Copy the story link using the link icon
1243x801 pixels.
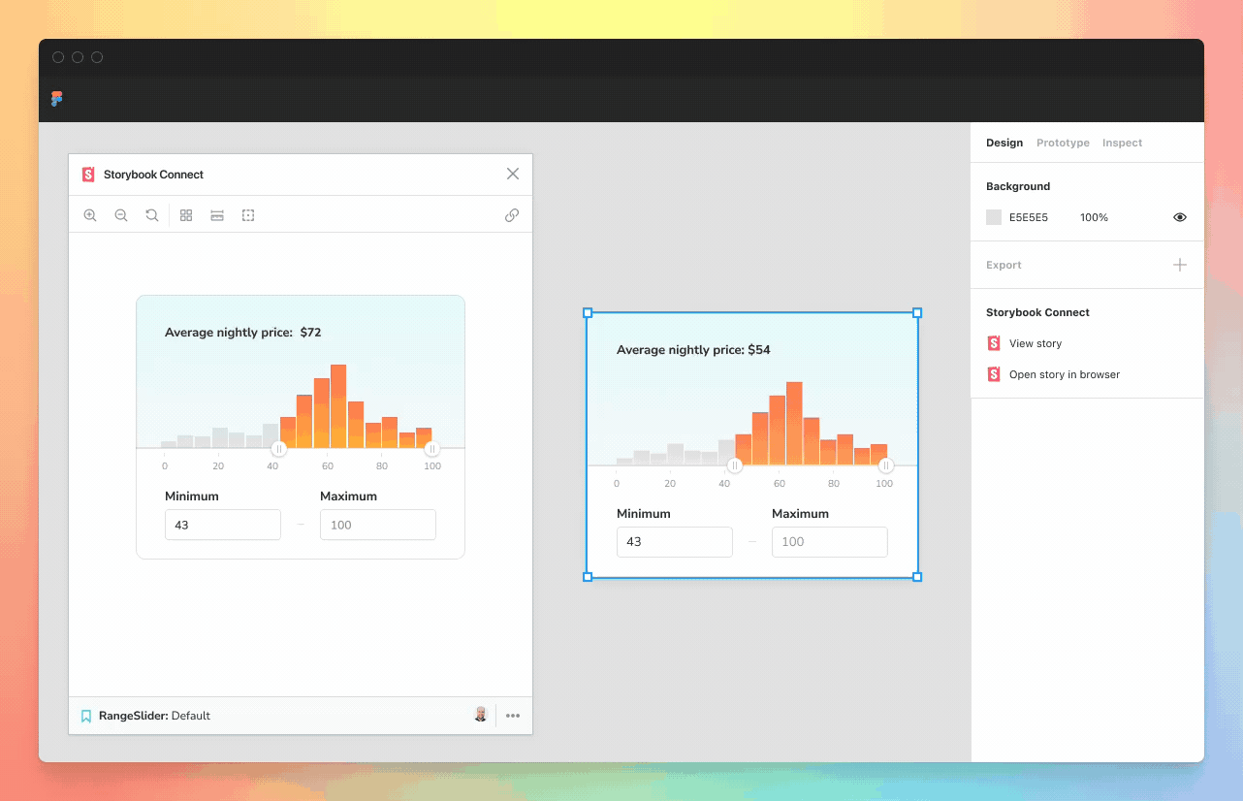(x=512, y=214)
